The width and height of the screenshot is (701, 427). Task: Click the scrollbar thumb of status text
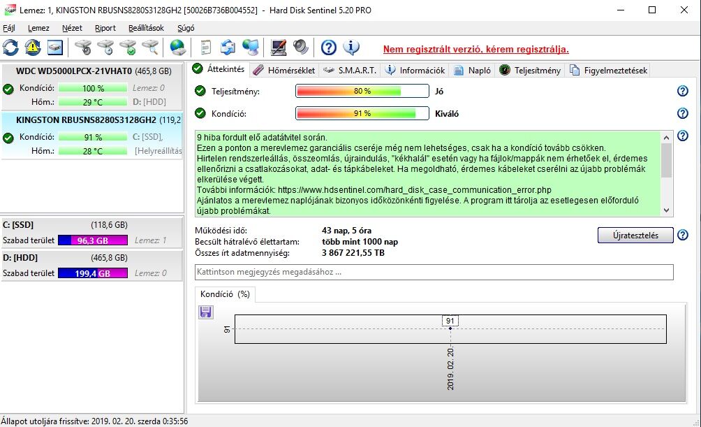pyautogui.click(x=667, y=160)
